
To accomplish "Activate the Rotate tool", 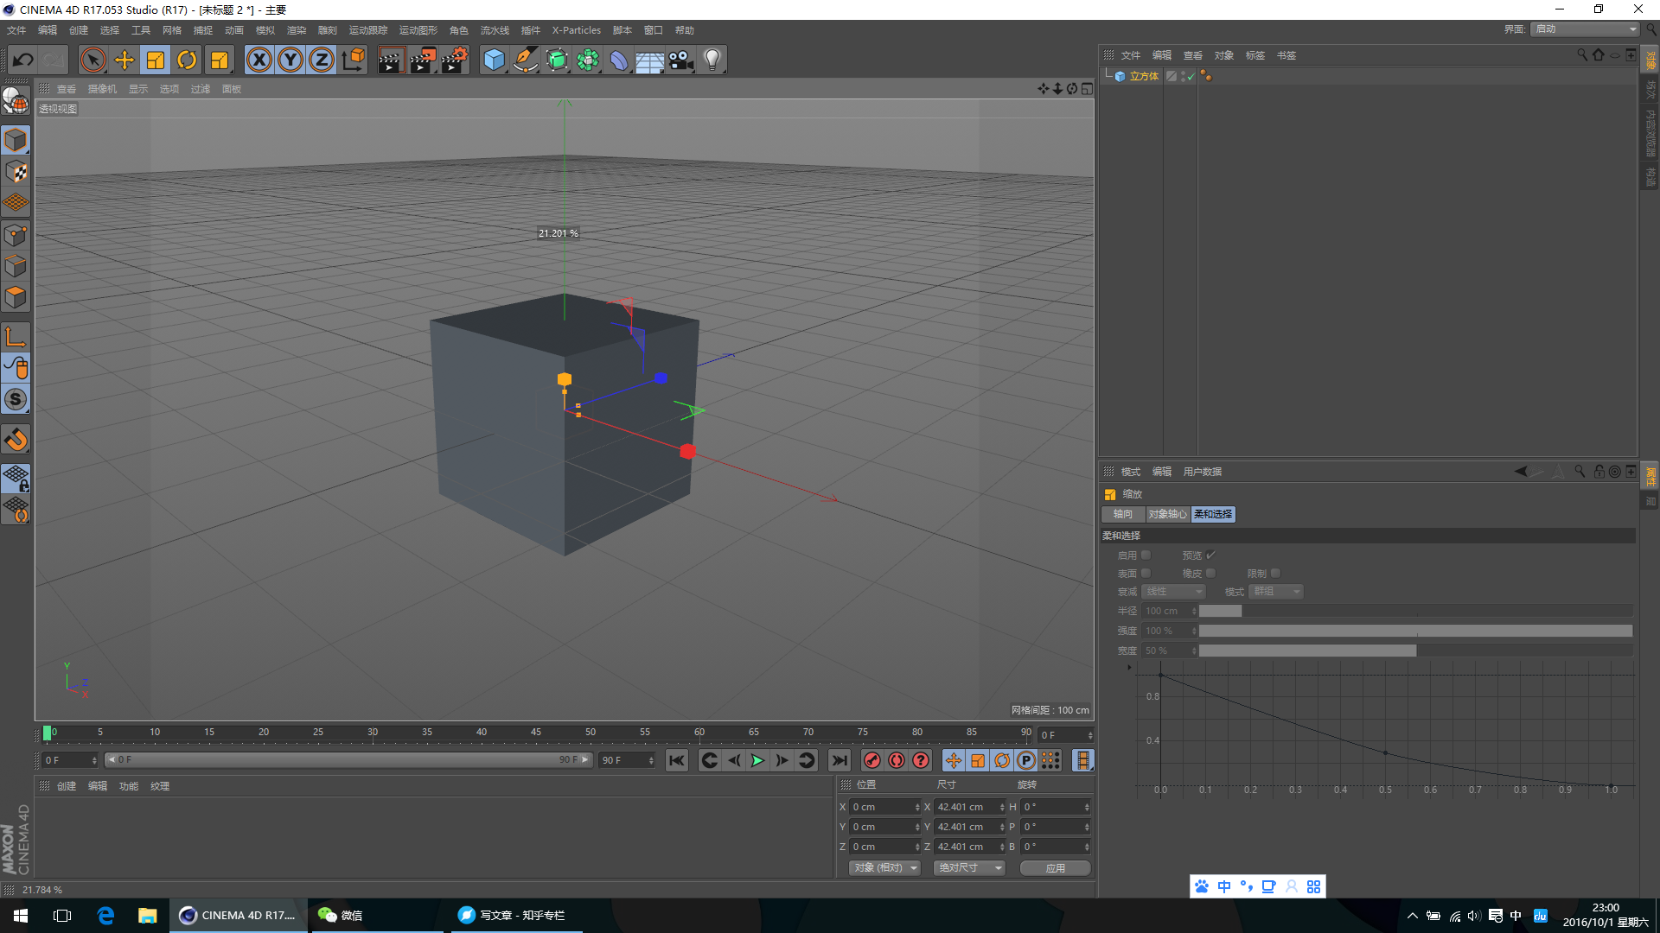I will coord(187,60).
